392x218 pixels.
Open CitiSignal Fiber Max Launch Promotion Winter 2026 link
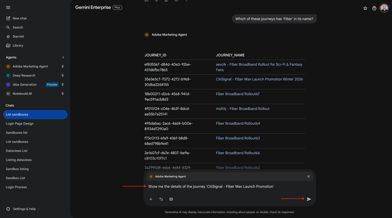click(x=259, y=79)
